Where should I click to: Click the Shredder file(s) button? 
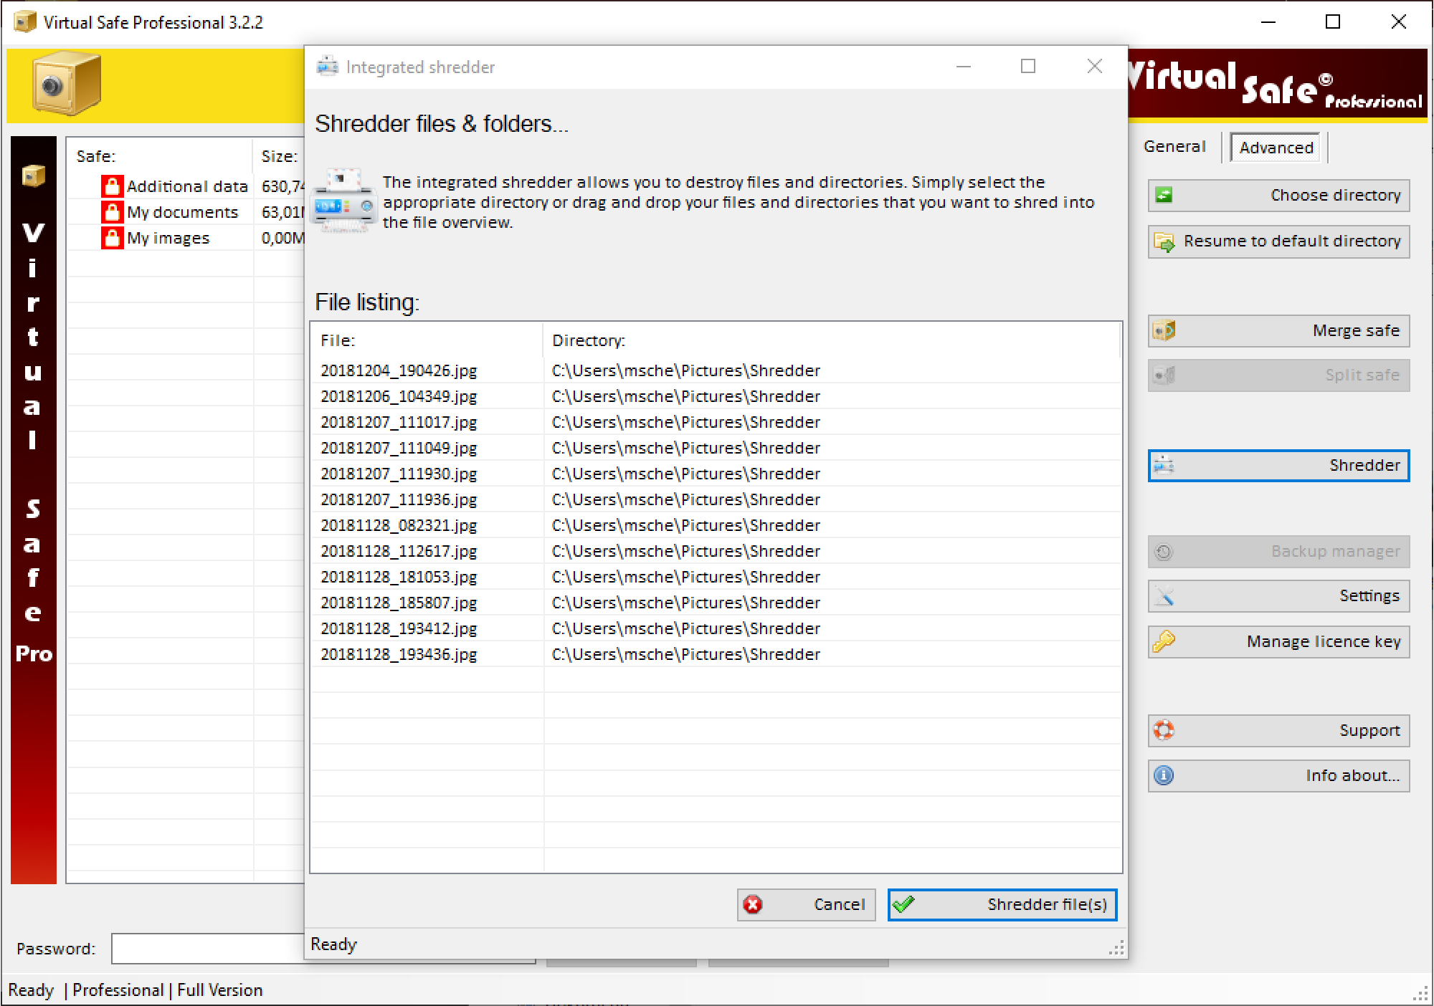(1002, 904)
